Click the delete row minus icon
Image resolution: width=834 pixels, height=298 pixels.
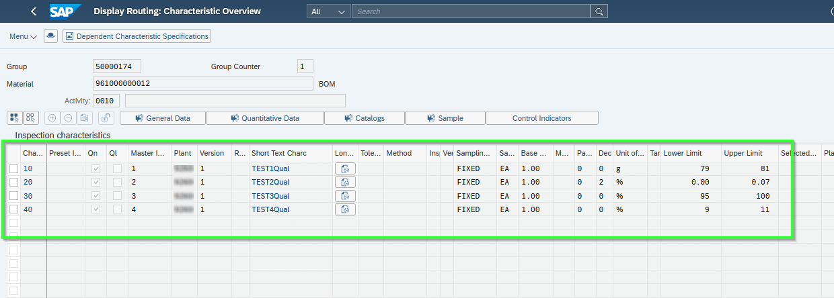click(68, 118)
